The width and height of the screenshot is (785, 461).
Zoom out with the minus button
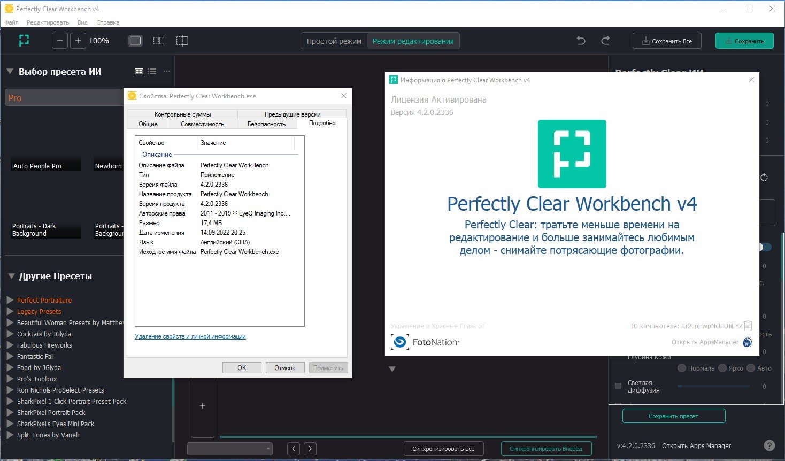tap(60, 41)
